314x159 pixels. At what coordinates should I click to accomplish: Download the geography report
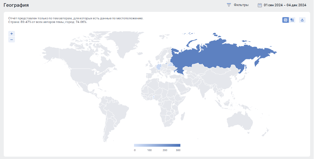click(302, 20)
